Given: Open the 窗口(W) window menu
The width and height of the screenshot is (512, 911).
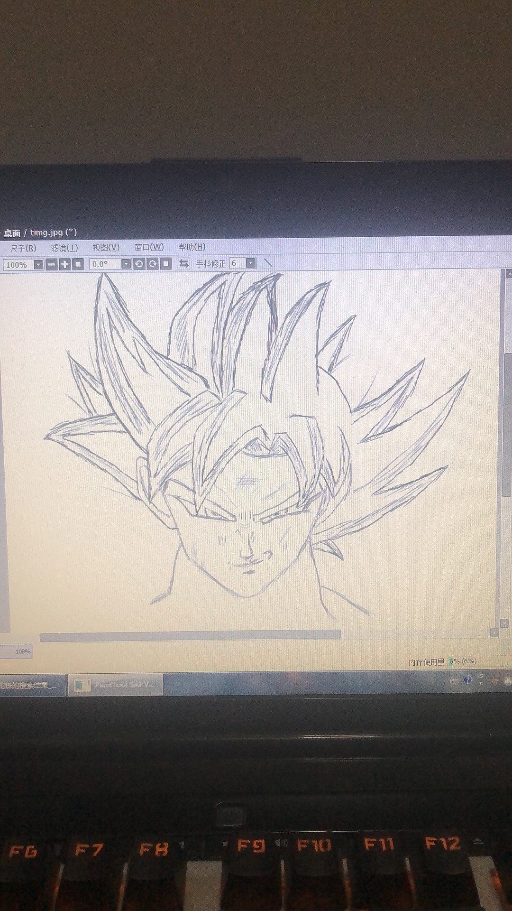Looking at the screenshot, I should [x=149, y=247].
